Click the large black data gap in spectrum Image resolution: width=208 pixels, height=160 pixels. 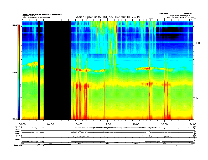pos(57,70)
